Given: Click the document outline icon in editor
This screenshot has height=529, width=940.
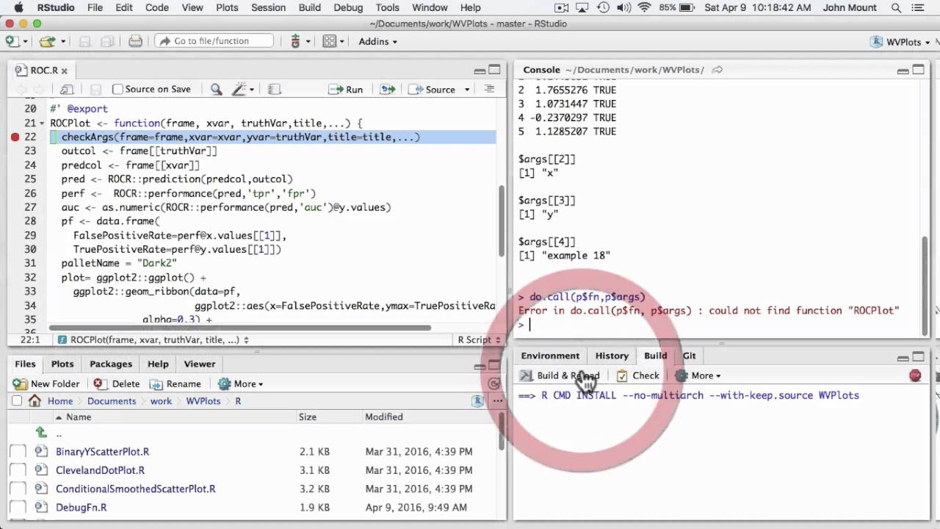Looking at the screenshot, I should click(489, 89).
